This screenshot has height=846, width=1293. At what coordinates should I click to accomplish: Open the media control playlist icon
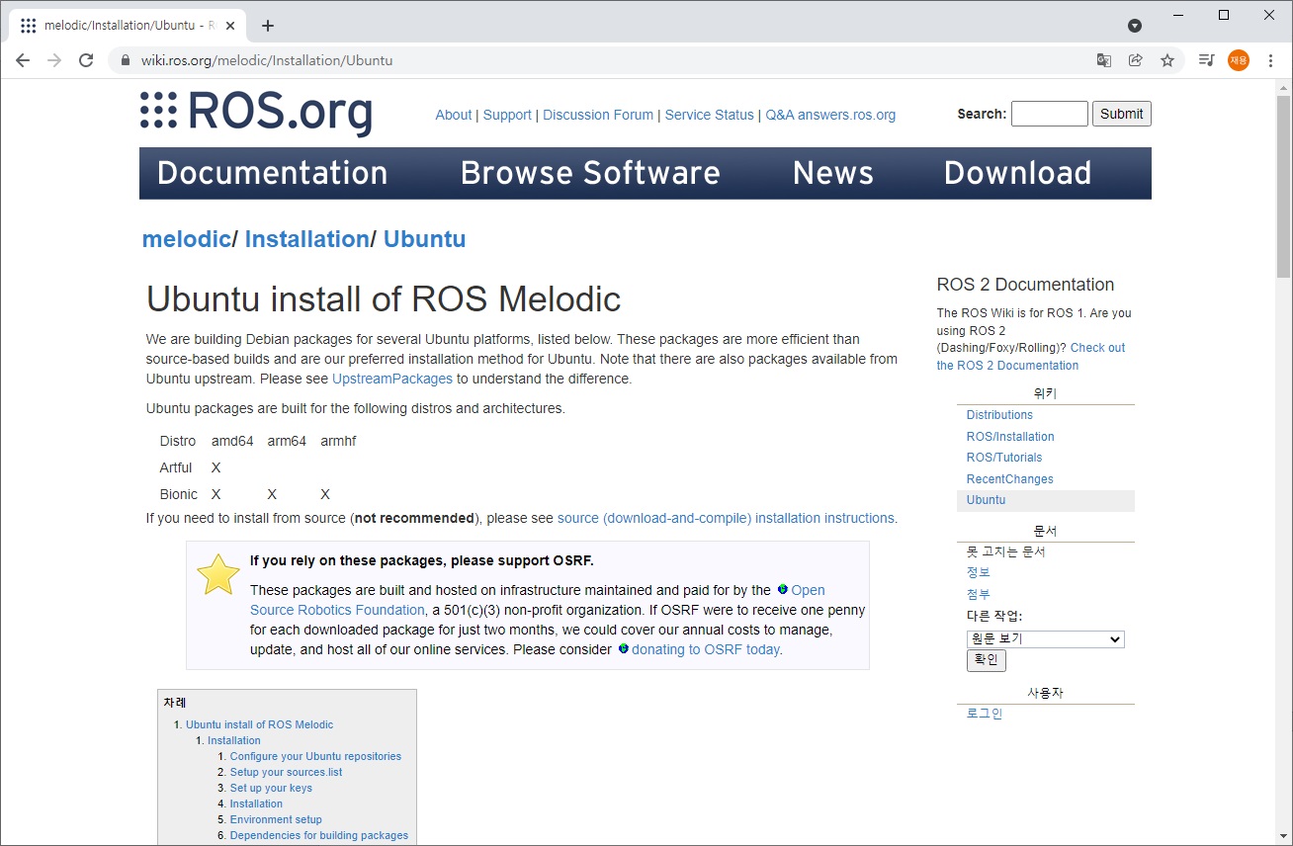[1206, 60]
